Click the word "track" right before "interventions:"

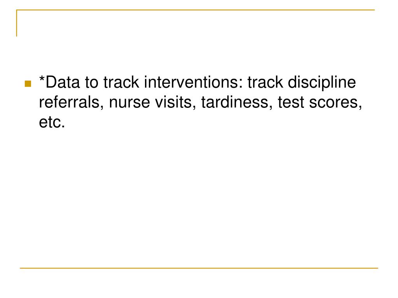121,82
